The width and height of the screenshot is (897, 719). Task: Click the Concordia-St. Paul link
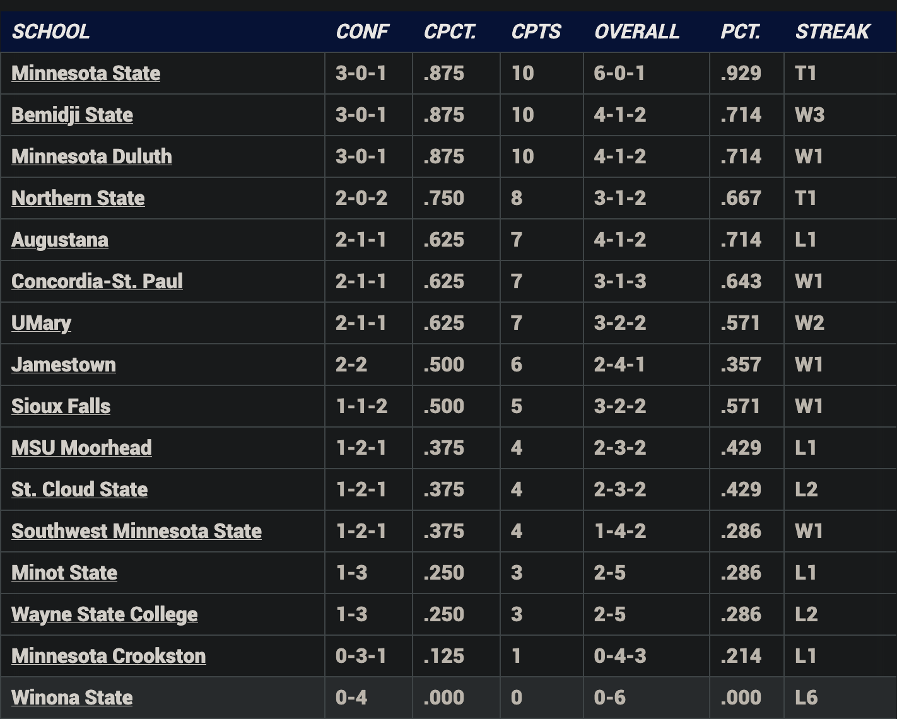click(97, 281)
